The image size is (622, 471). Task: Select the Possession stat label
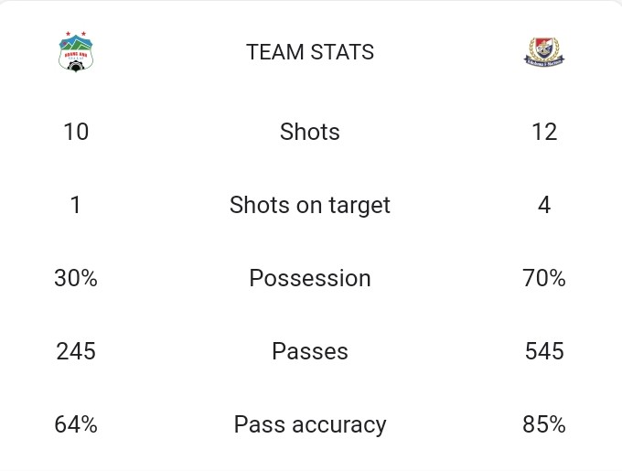pyautogui.click(x=310, y=278)
